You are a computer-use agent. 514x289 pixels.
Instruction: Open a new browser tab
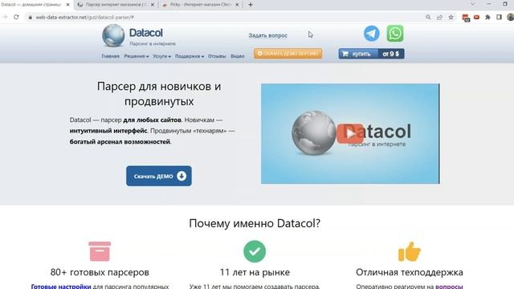pyautogui.click(x=251, y=5)
